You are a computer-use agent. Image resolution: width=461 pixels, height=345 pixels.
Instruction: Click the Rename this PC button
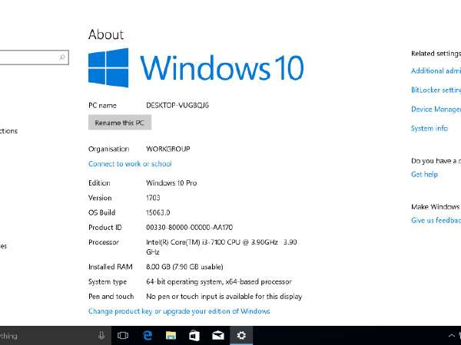point(120,123)
